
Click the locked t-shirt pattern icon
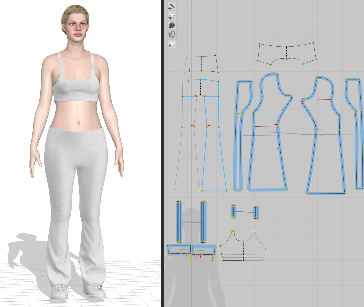(x=172, y=44)
